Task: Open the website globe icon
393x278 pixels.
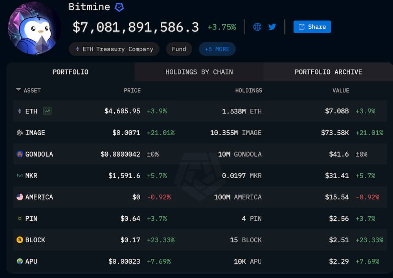Action: point(257,27)
